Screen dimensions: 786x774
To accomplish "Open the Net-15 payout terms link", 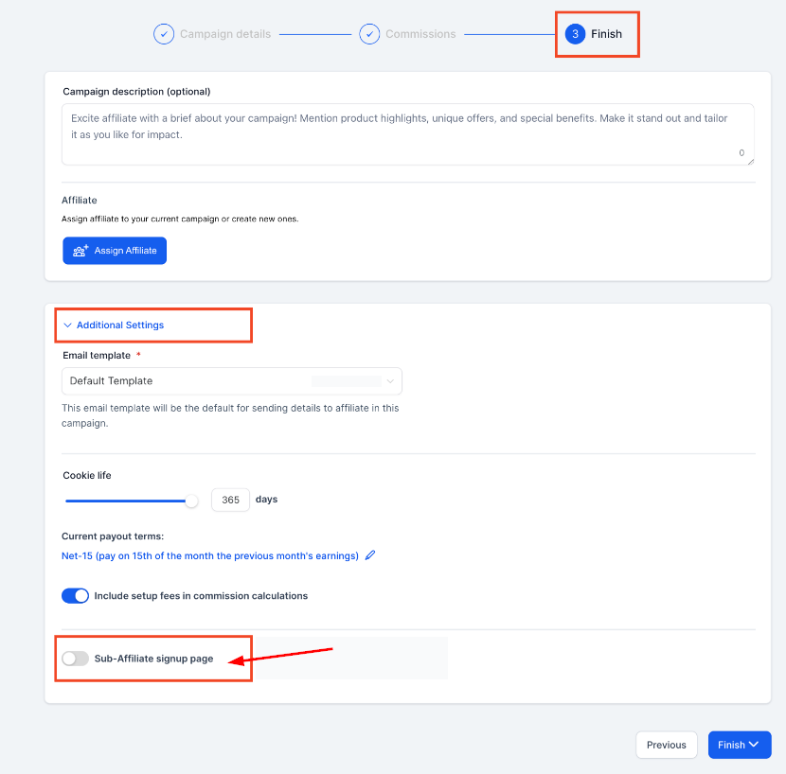I will 210,555.
